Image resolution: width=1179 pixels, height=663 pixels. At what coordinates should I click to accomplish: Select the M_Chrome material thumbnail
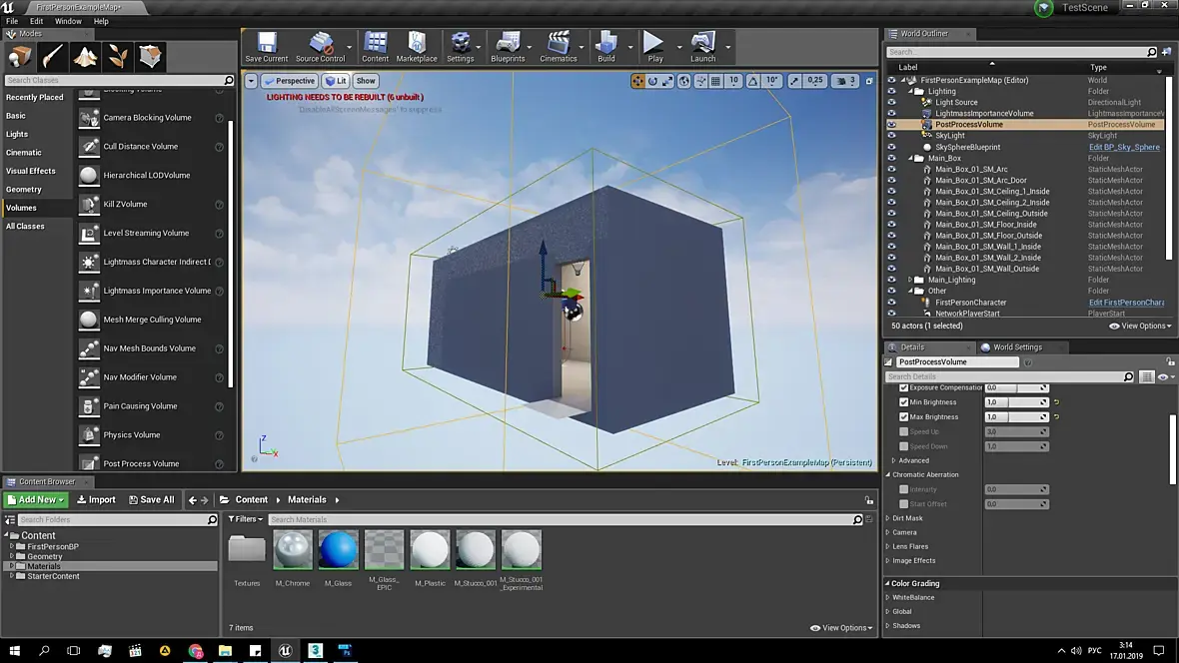tap(293, 550)
